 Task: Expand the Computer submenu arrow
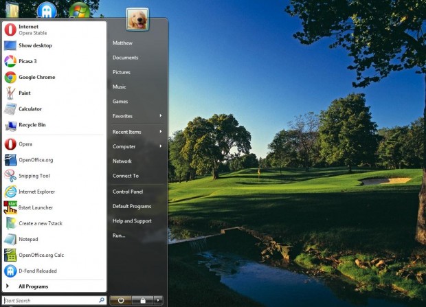[x=161, y=146]
